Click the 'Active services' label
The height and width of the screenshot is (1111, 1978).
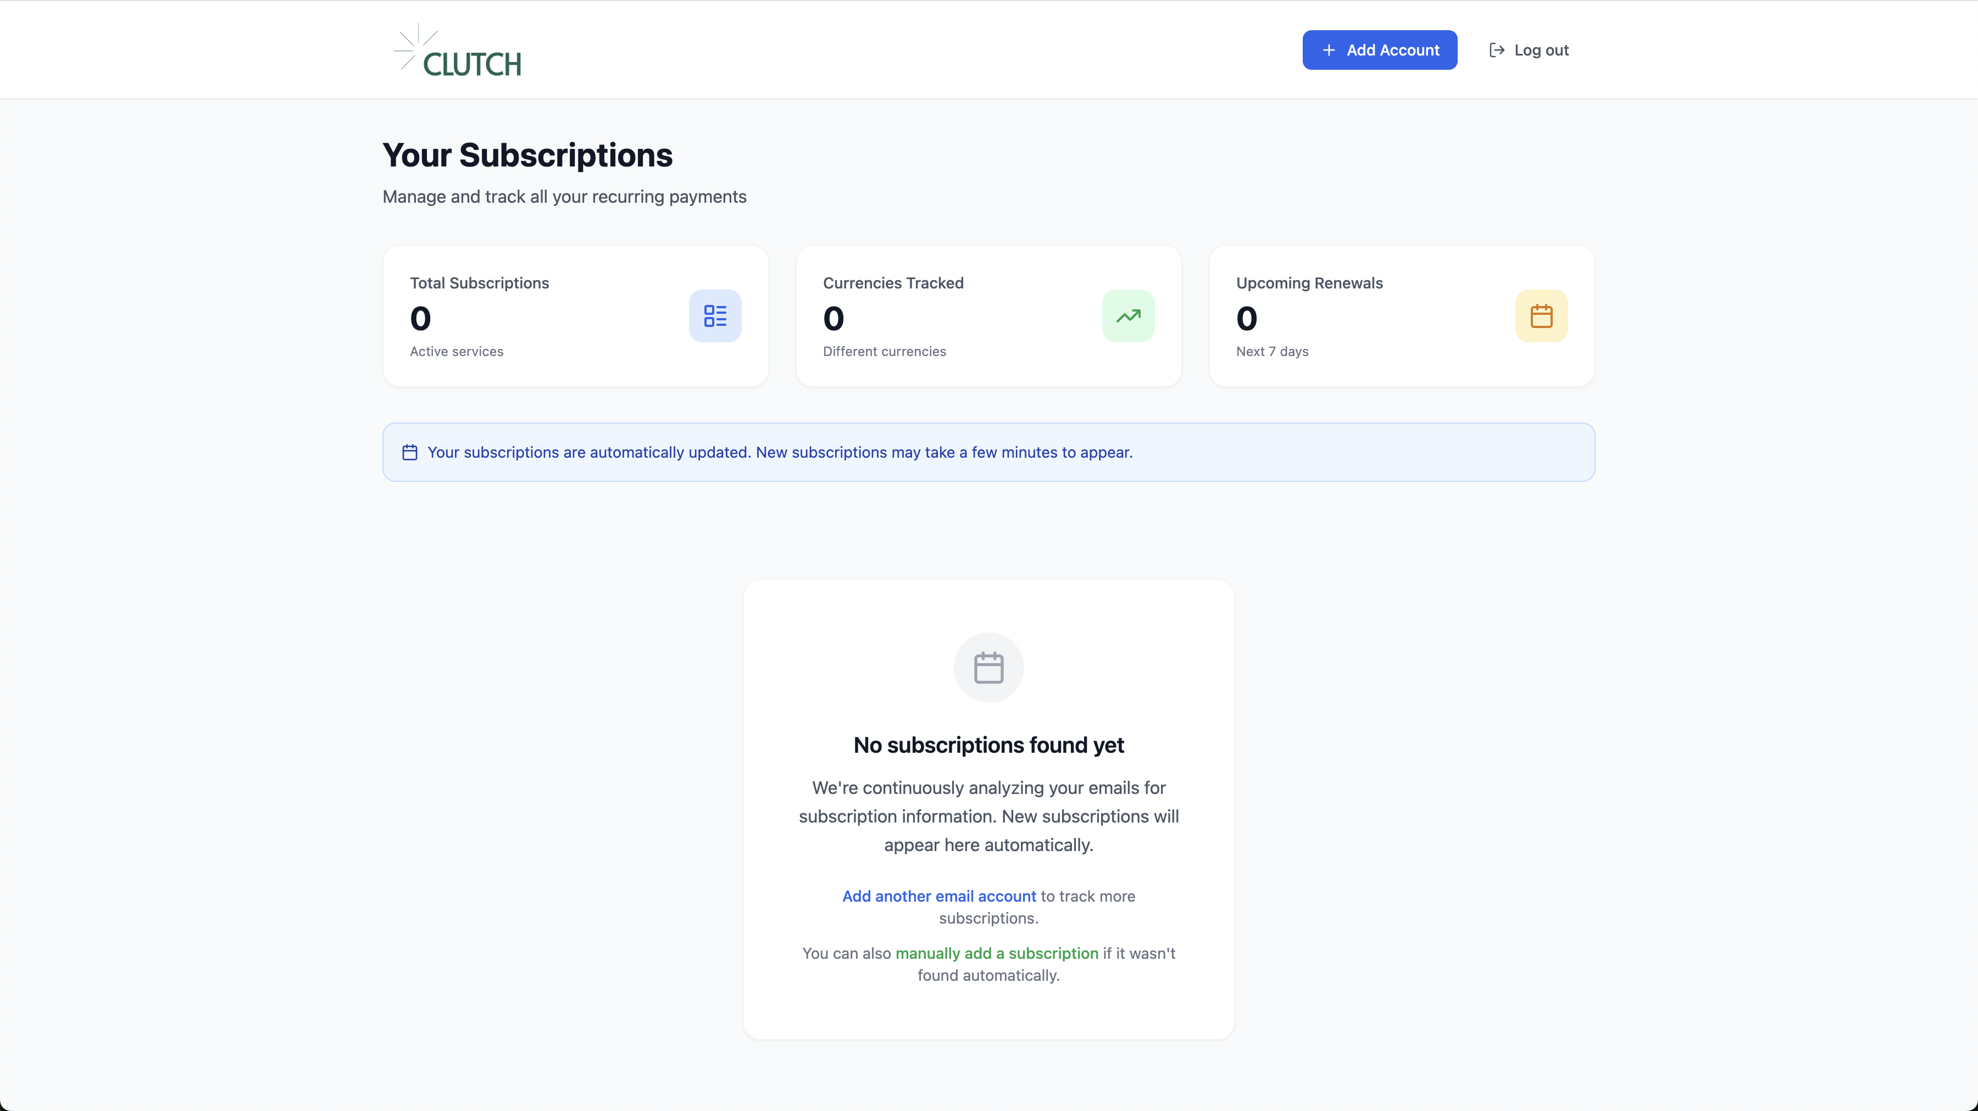(456, 351)
